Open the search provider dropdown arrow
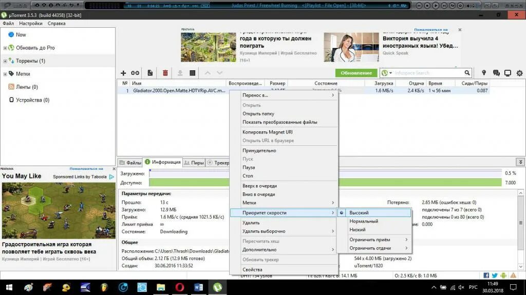The image size is (526, 295). (390, 73)
